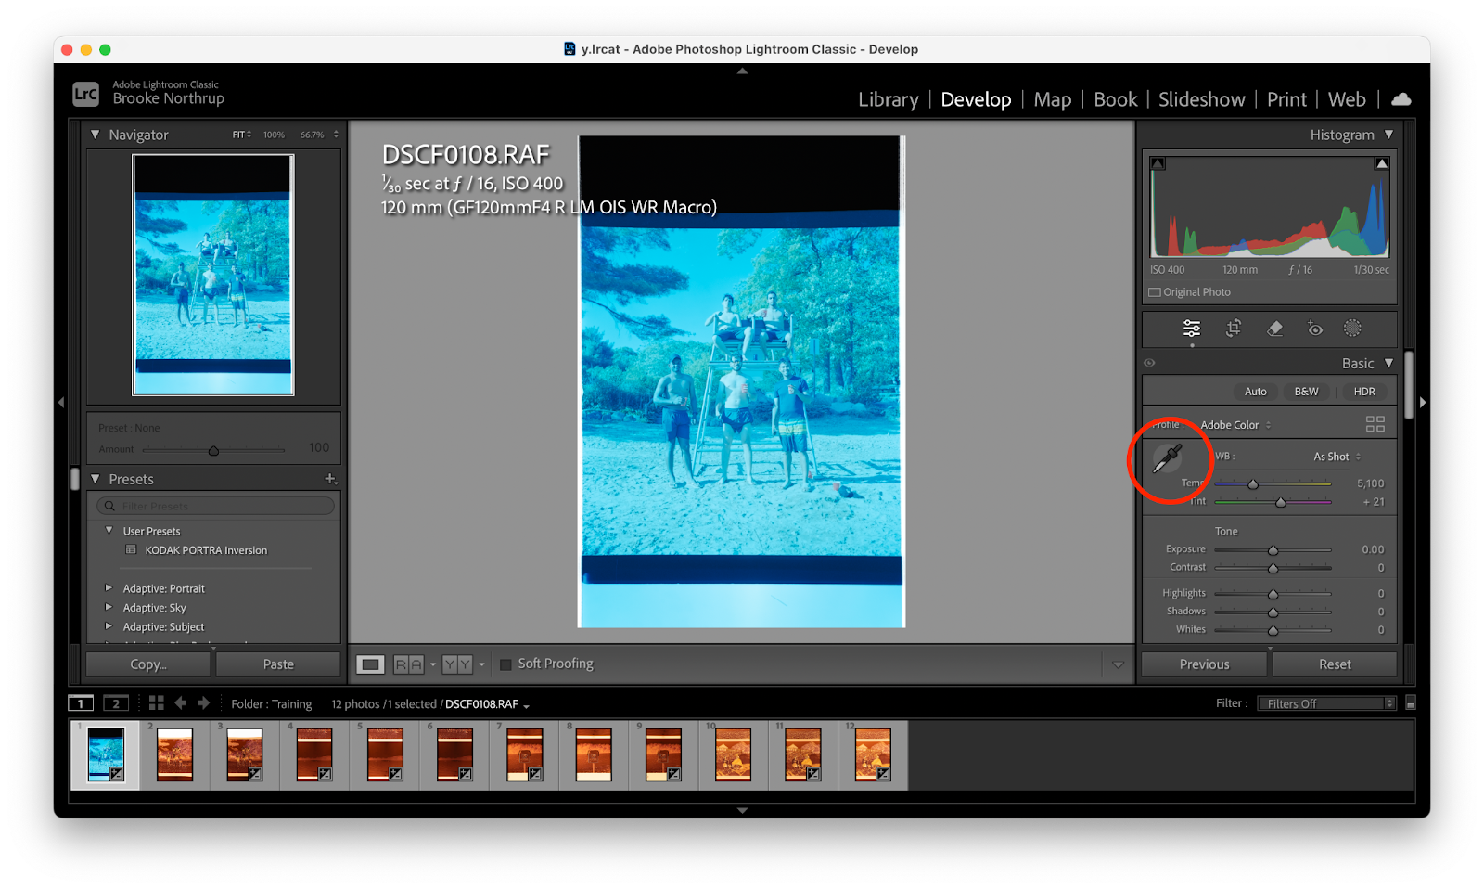The image size is (1484, 889).
Task: Open the Profile Browser grid icon
Action: (x=1375, y=424)
